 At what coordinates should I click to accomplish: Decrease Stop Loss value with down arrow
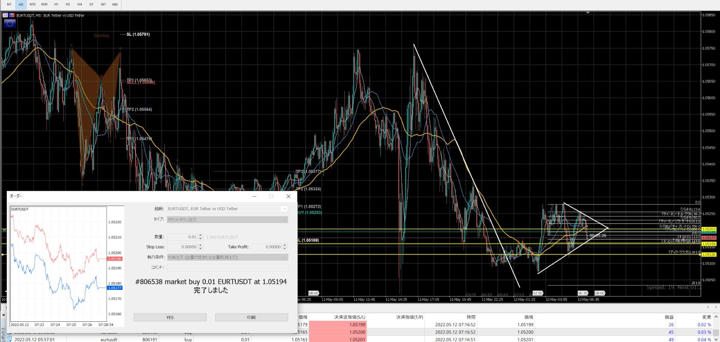click(x=201, y=248)
